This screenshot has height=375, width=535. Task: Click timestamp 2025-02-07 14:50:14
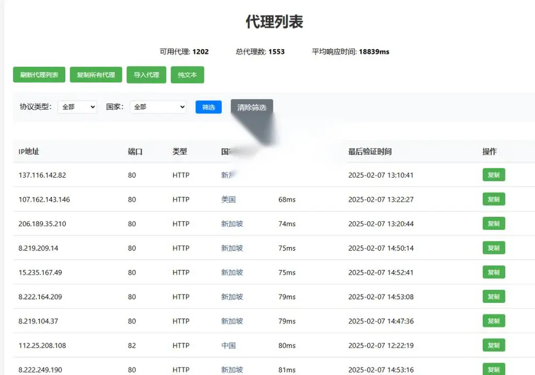coord(381,248)
